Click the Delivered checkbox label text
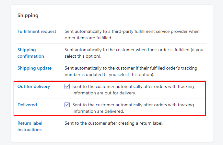This screenshot has height=145, width=223. point(133,108)
